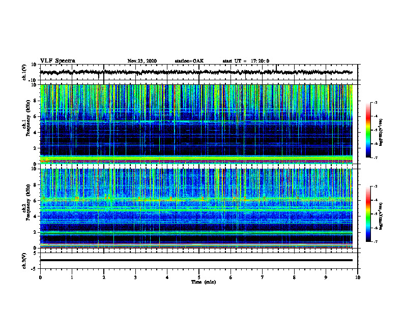Click the ch.2 color bar units label
This screenshot has width=403, height=311.
[381, 216]
